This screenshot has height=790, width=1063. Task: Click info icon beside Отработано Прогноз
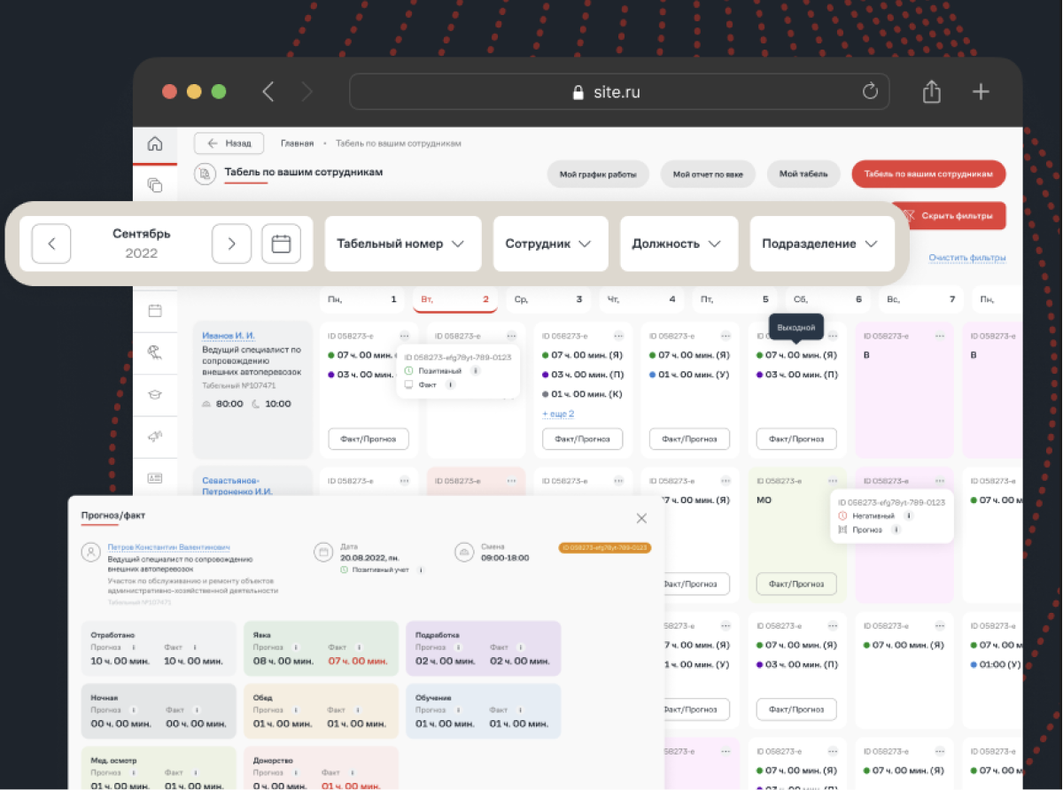pyautogui.click(x=134, y=647)
